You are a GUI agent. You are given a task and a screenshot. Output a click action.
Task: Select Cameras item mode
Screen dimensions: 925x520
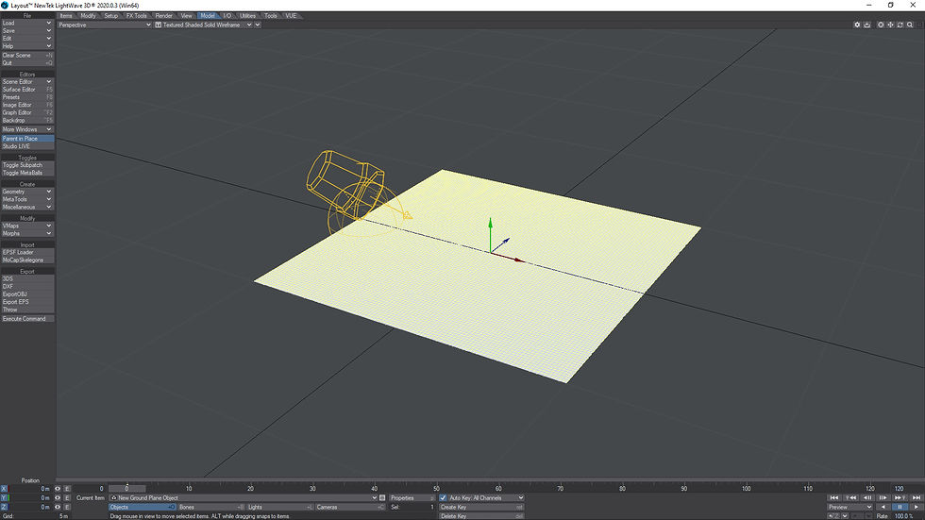pos(350,507)
